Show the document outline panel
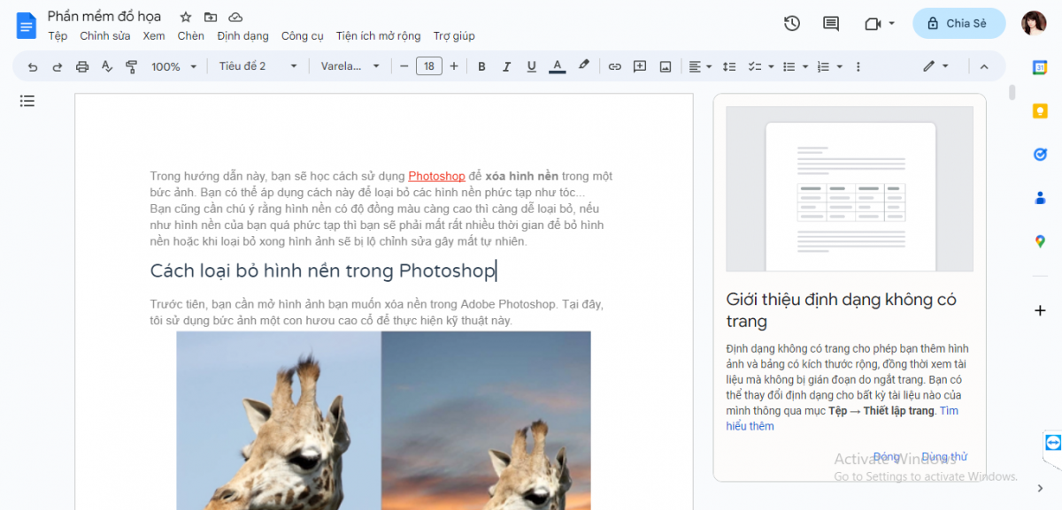 [27, 101]
